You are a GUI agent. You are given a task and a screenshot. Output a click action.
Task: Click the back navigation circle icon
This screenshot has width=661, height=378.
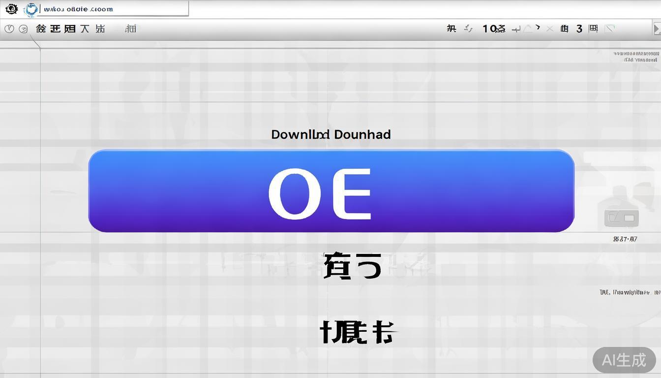pos(9,29)
